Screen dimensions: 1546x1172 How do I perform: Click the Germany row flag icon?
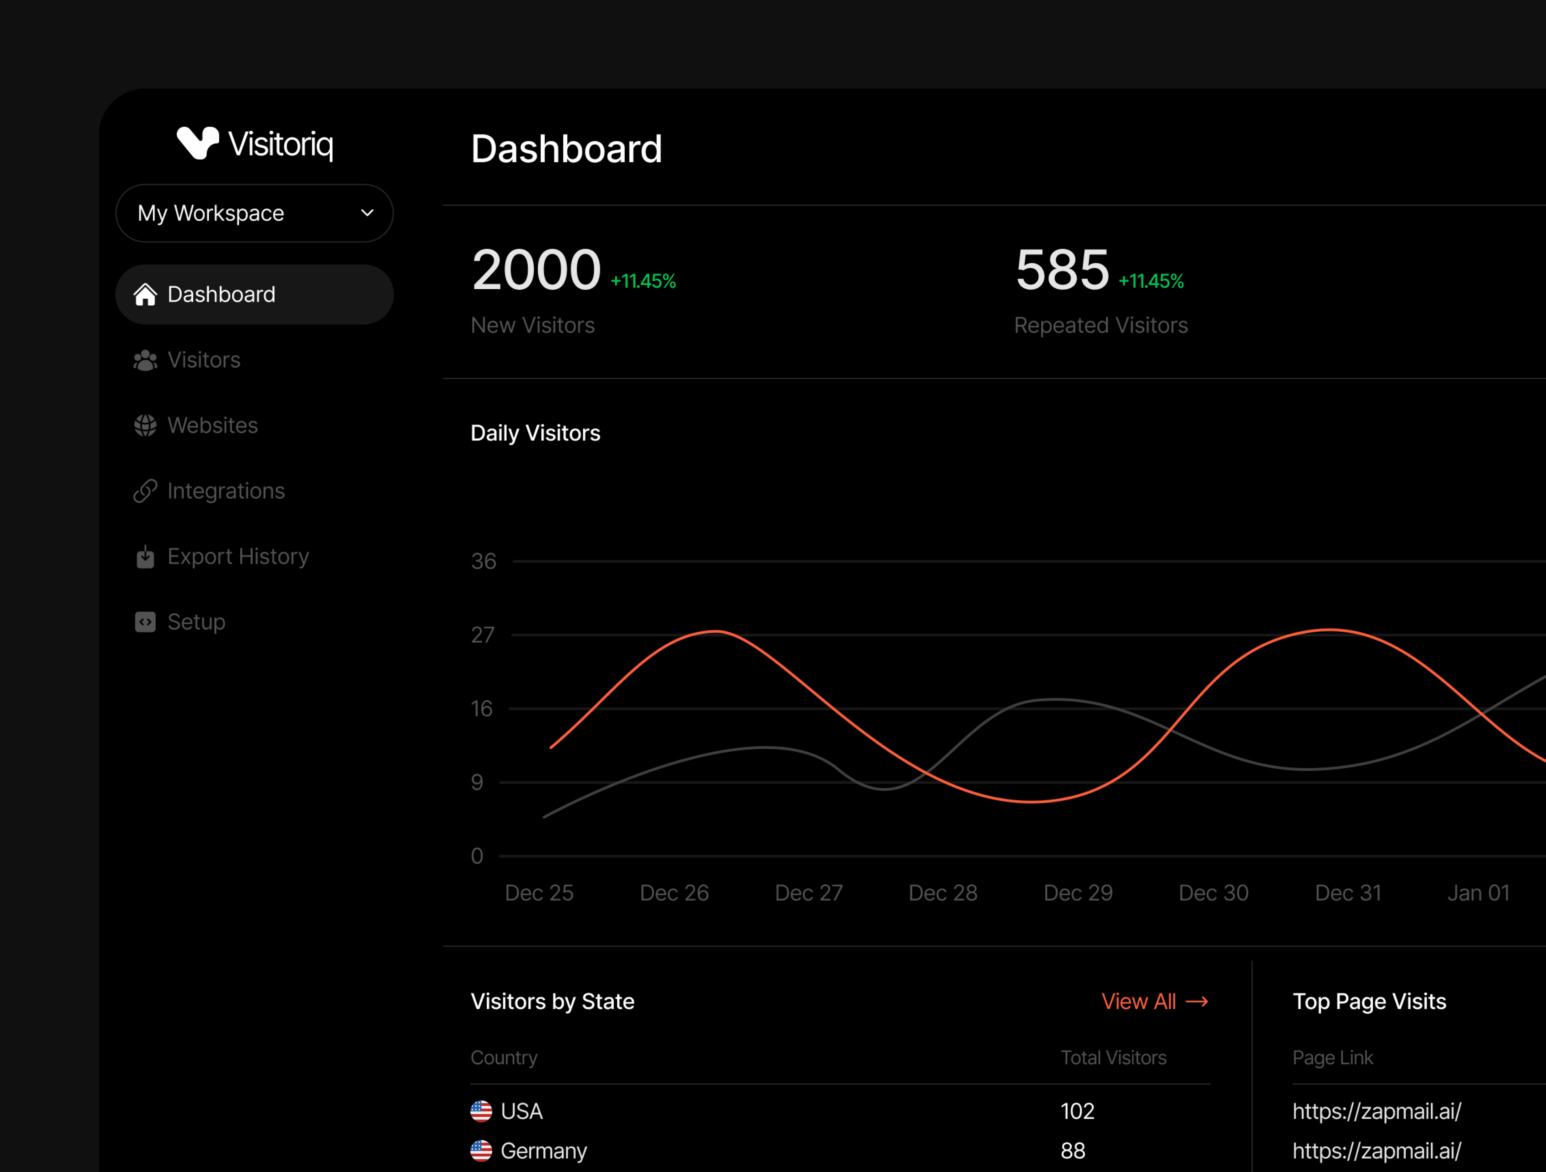pos(481,1150)
